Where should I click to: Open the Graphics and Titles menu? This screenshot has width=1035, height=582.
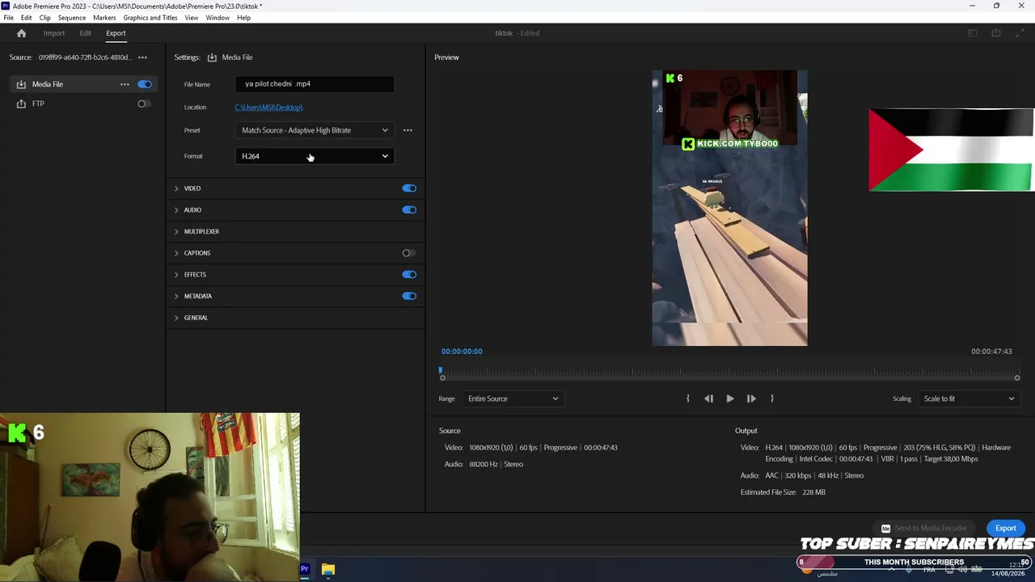(x=150, y=18)
